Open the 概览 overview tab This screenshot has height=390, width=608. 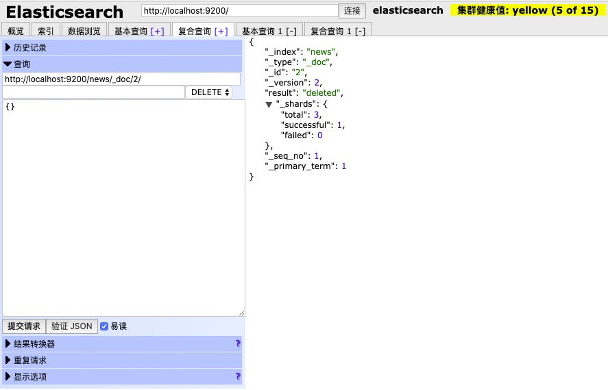(16, 31)
